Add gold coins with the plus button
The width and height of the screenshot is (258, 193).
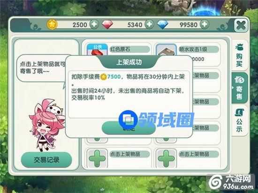click(x=94, y=25)
